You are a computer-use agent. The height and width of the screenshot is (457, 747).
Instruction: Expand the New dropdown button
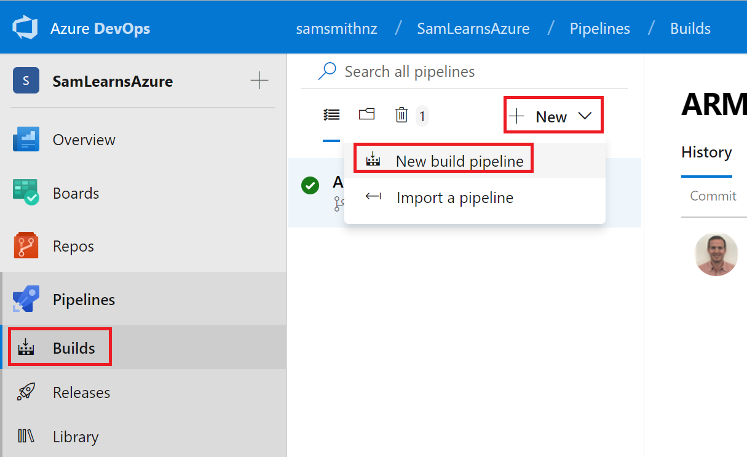553,116
